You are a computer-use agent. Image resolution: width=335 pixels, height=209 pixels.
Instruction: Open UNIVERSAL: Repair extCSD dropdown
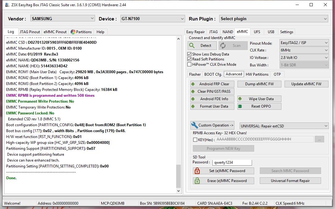tap(284, 126)
